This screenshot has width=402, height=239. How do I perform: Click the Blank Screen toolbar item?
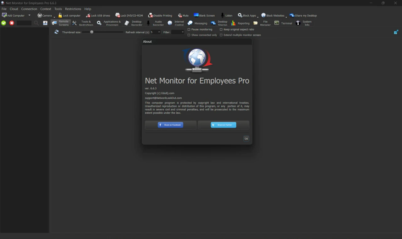coord(204,15)
